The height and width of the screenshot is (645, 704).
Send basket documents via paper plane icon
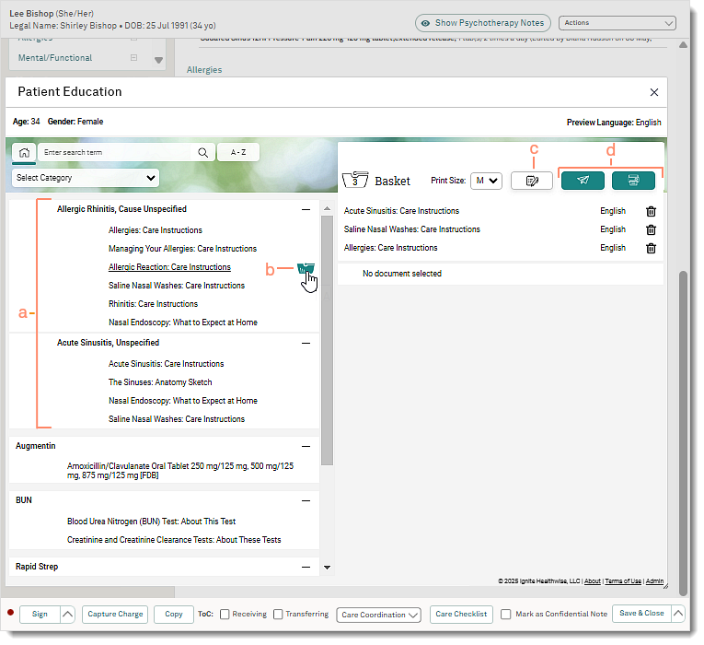[x=583, y=181]
